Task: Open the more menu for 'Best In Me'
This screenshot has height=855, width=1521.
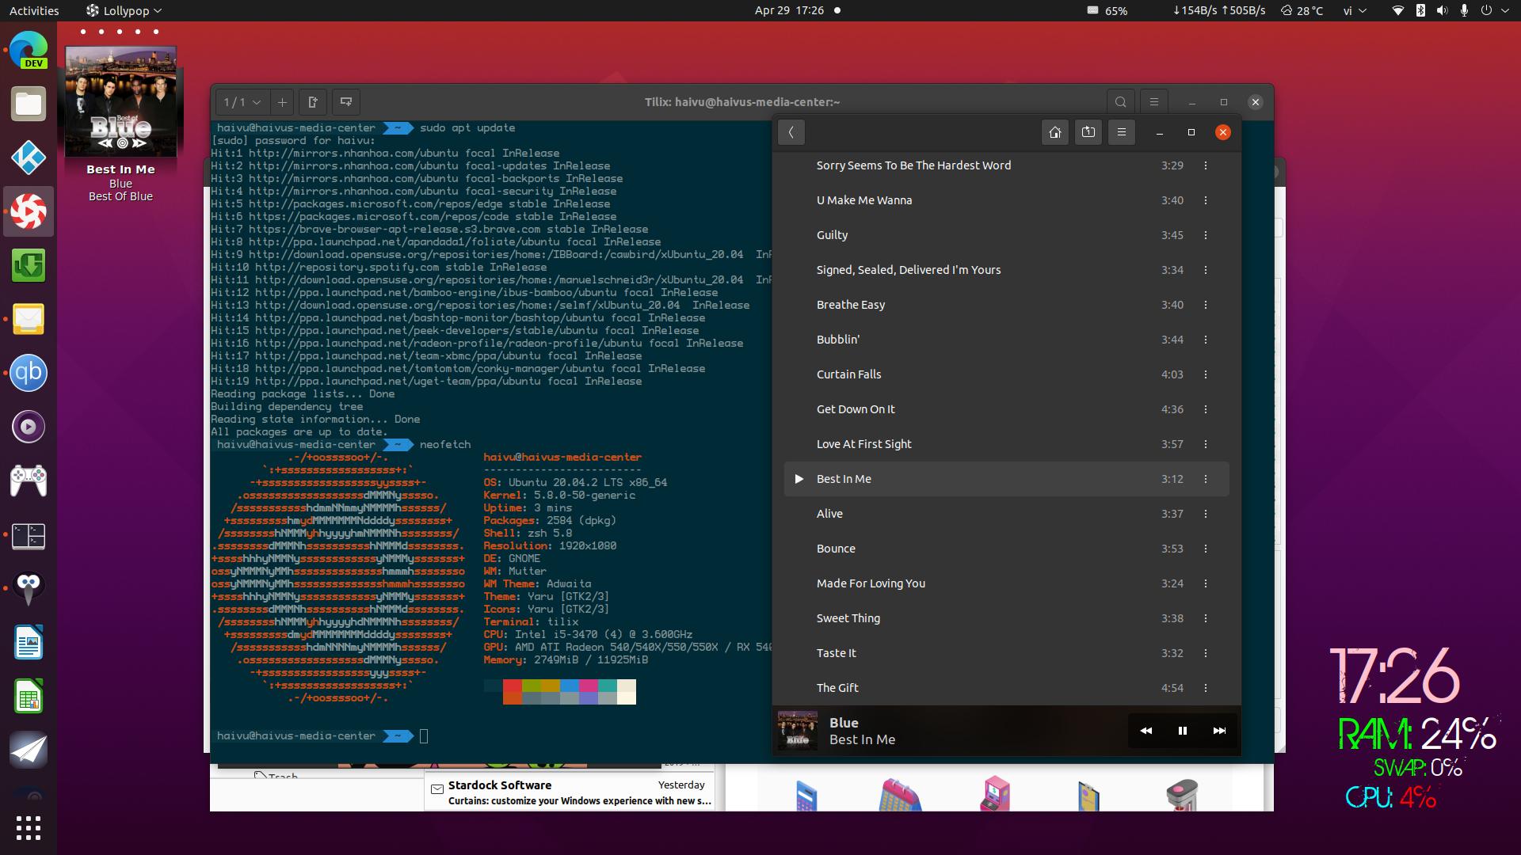Action: pos(1206,479)
